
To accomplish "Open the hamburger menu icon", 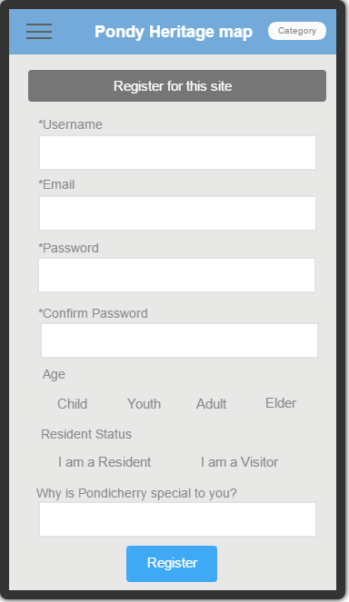I will pos(39,31).
